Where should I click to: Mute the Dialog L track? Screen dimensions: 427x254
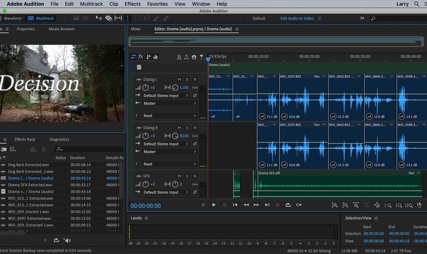coord(179,79)
